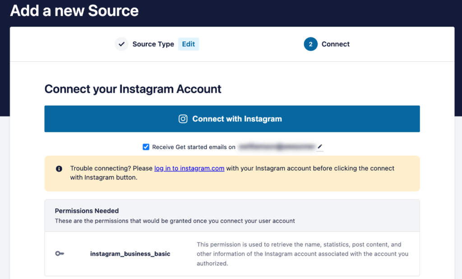Image resolution: width=462 pixels, height=279 pixels.
Task: Open the log in to instagram.com link
Action: click(x=189, y=168)
